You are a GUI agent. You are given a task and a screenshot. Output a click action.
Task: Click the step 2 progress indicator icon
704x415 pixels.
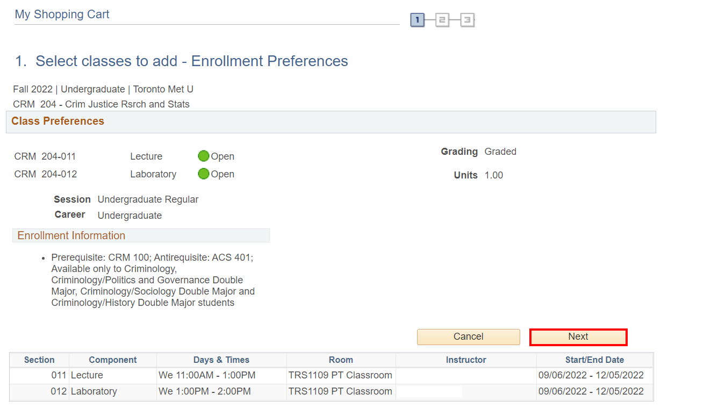442,20
